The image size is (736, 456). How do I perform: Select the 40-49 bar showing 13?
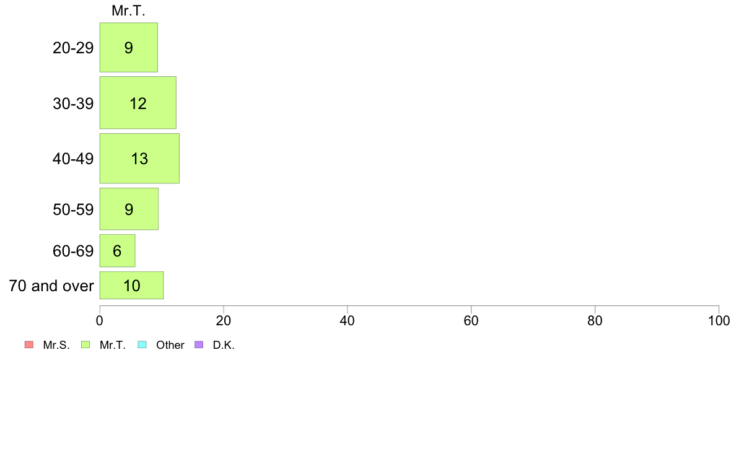coord(139,158)
